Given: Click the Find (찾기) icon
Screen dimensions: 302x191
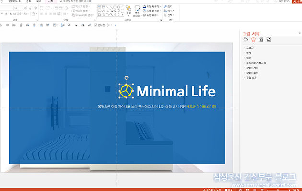Looking at the screenshot, I should point(165,7).
